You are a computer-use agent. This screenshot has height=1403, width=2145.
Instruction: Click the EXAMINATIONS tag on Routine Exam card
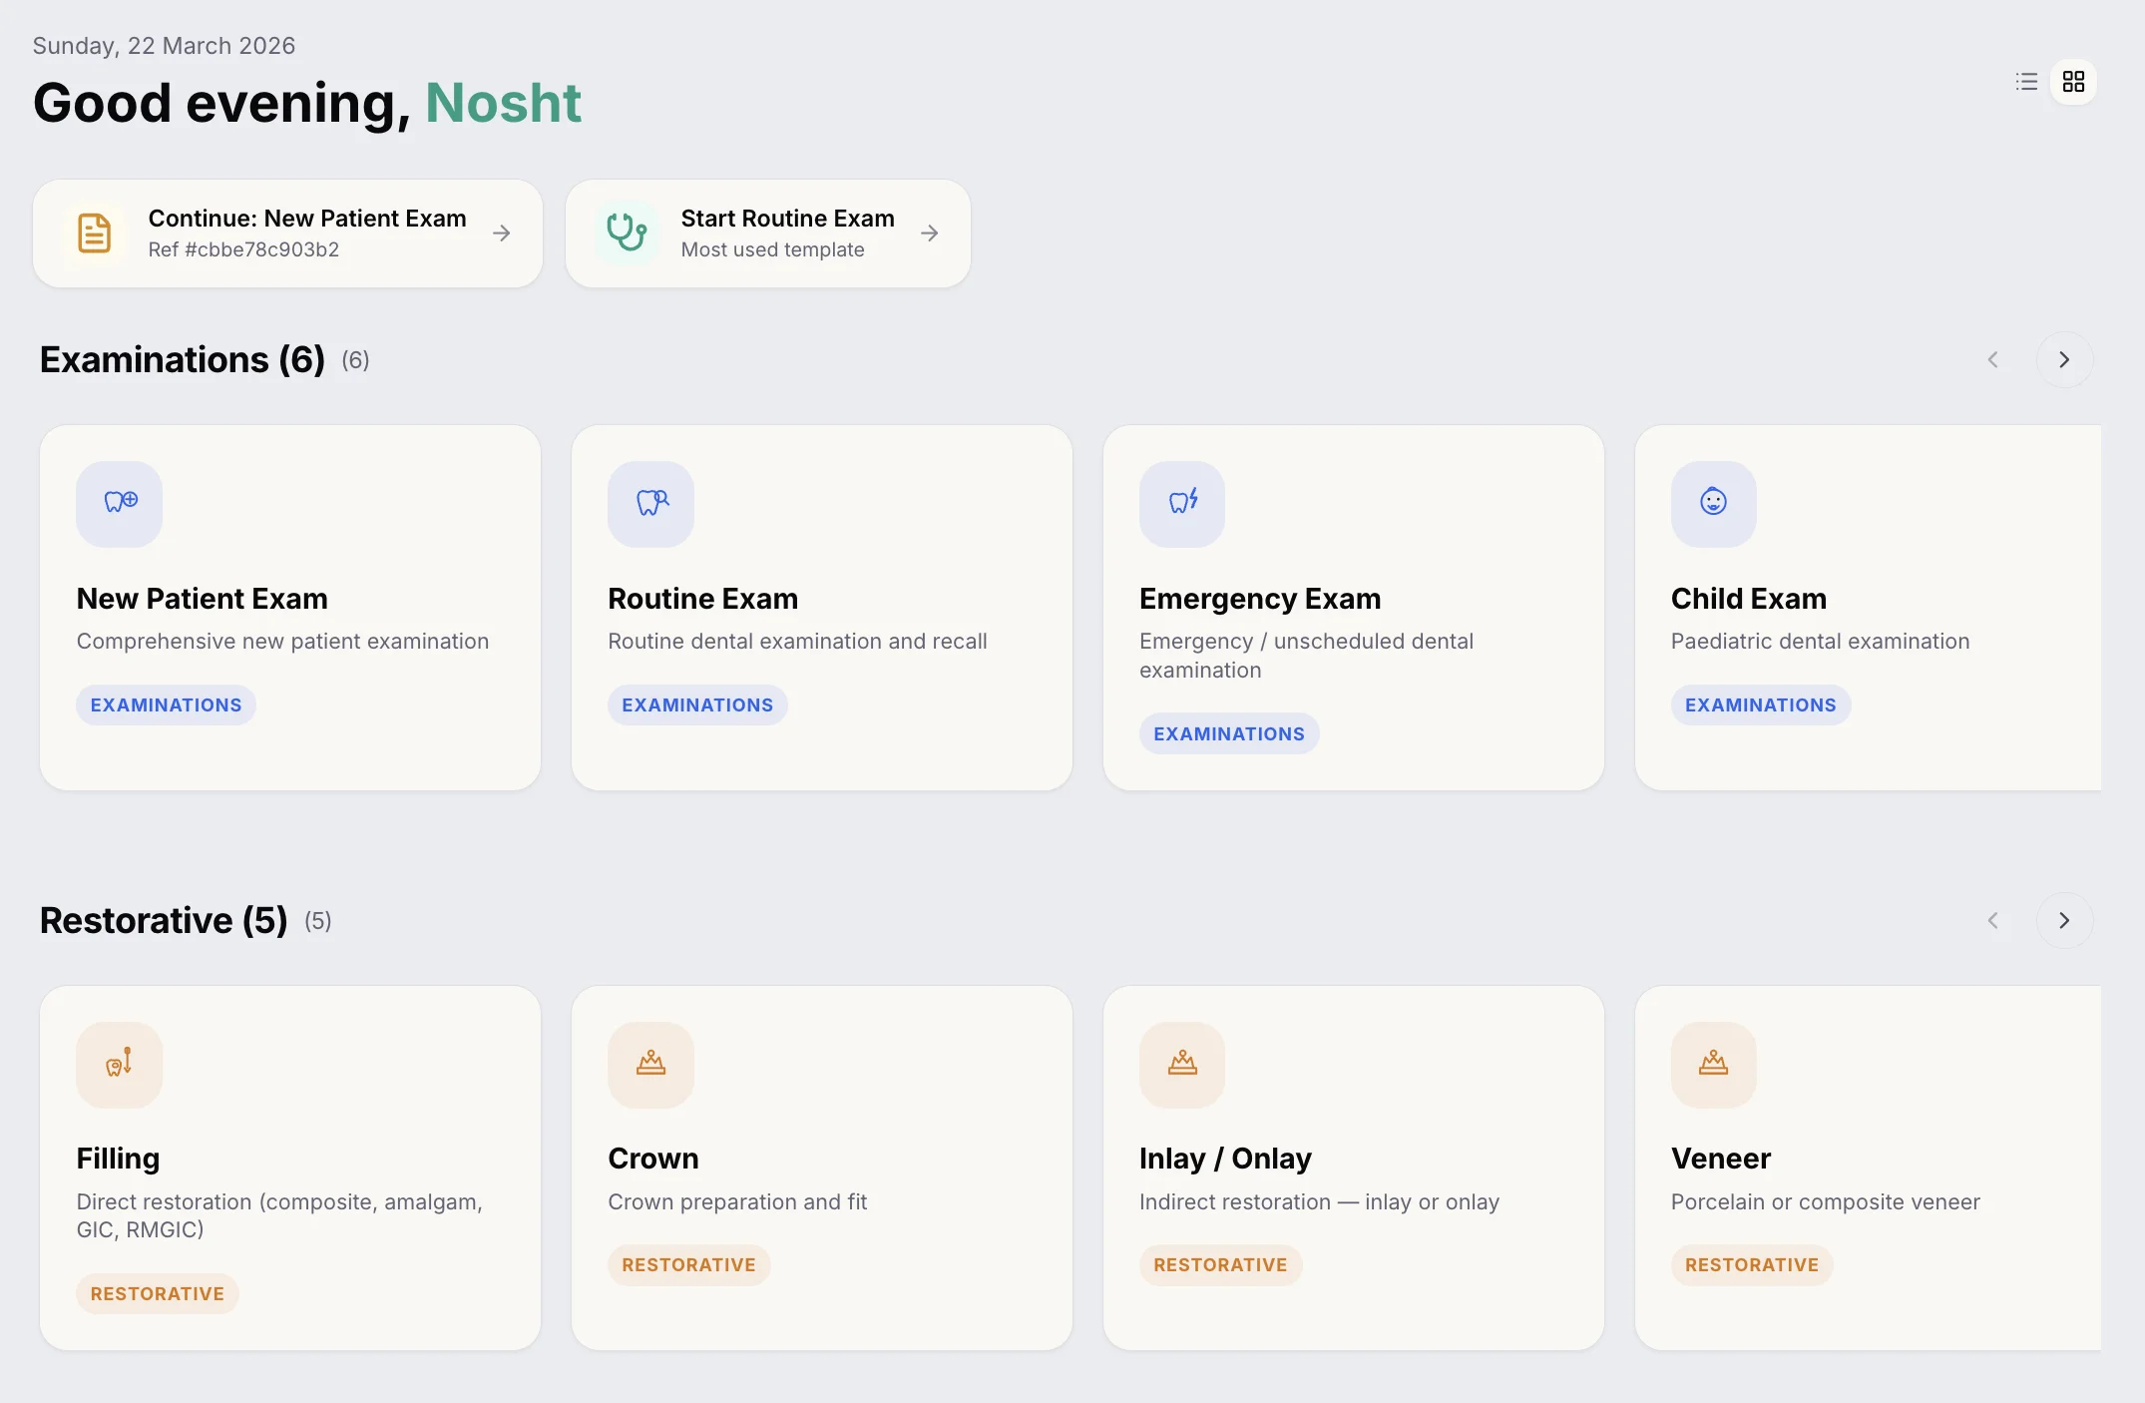pos(697,705)
